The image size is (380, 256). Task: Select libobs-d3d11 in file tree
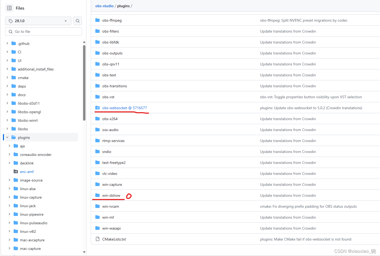[29, 103]
